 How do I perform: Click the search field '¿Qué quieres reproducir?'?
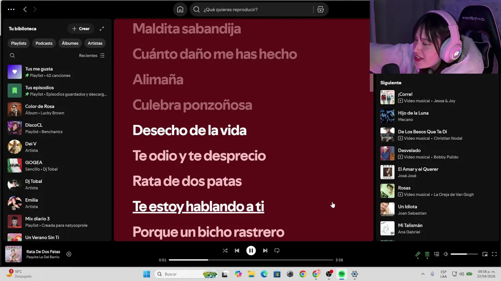(x=252, y=9)
